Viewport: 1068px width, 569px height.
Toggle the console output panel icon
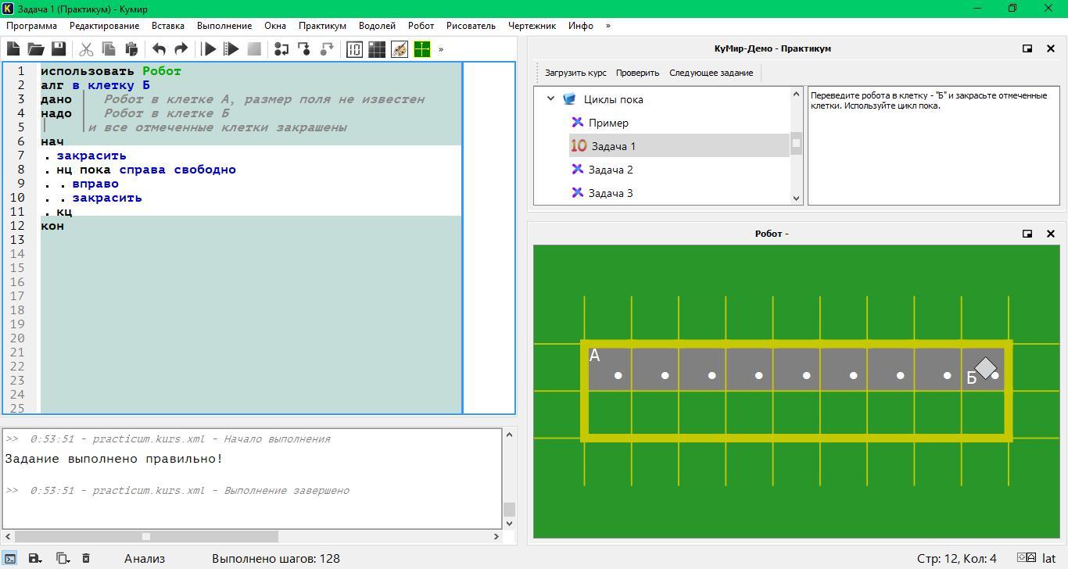click(10, 558)
